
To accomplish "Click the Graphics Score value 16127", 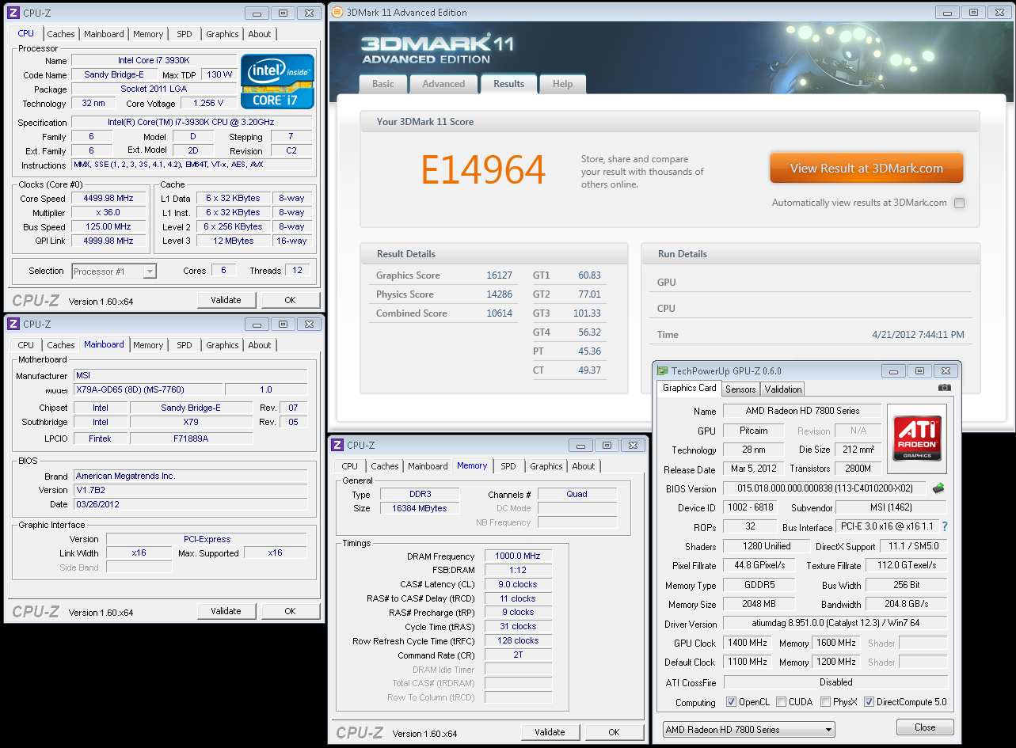I will click(x=499, y=275).
